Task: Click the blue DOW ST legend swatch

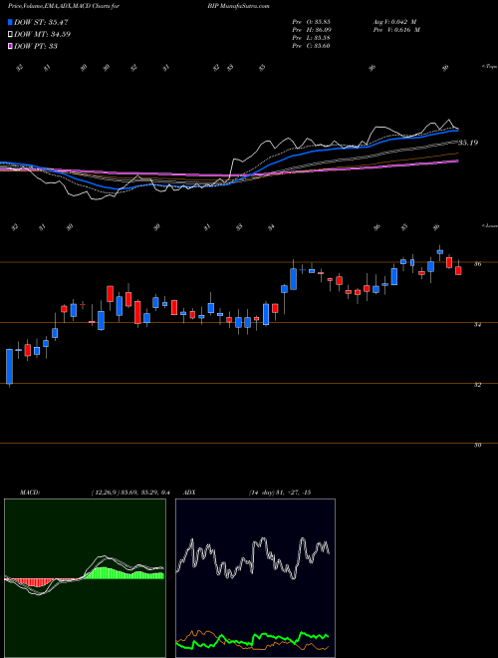Action: [10, 22]
